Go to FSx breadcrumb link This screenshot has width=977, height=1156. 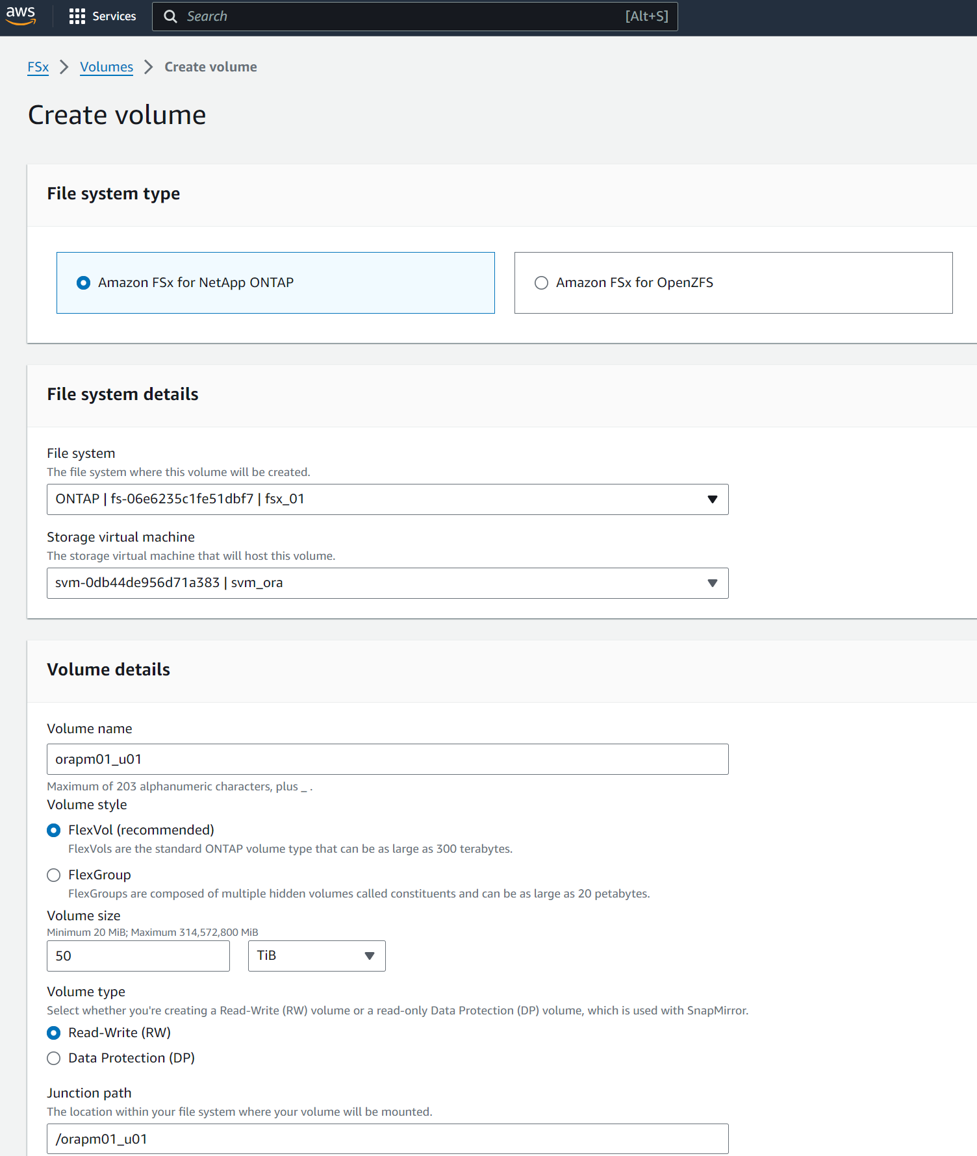38,67
